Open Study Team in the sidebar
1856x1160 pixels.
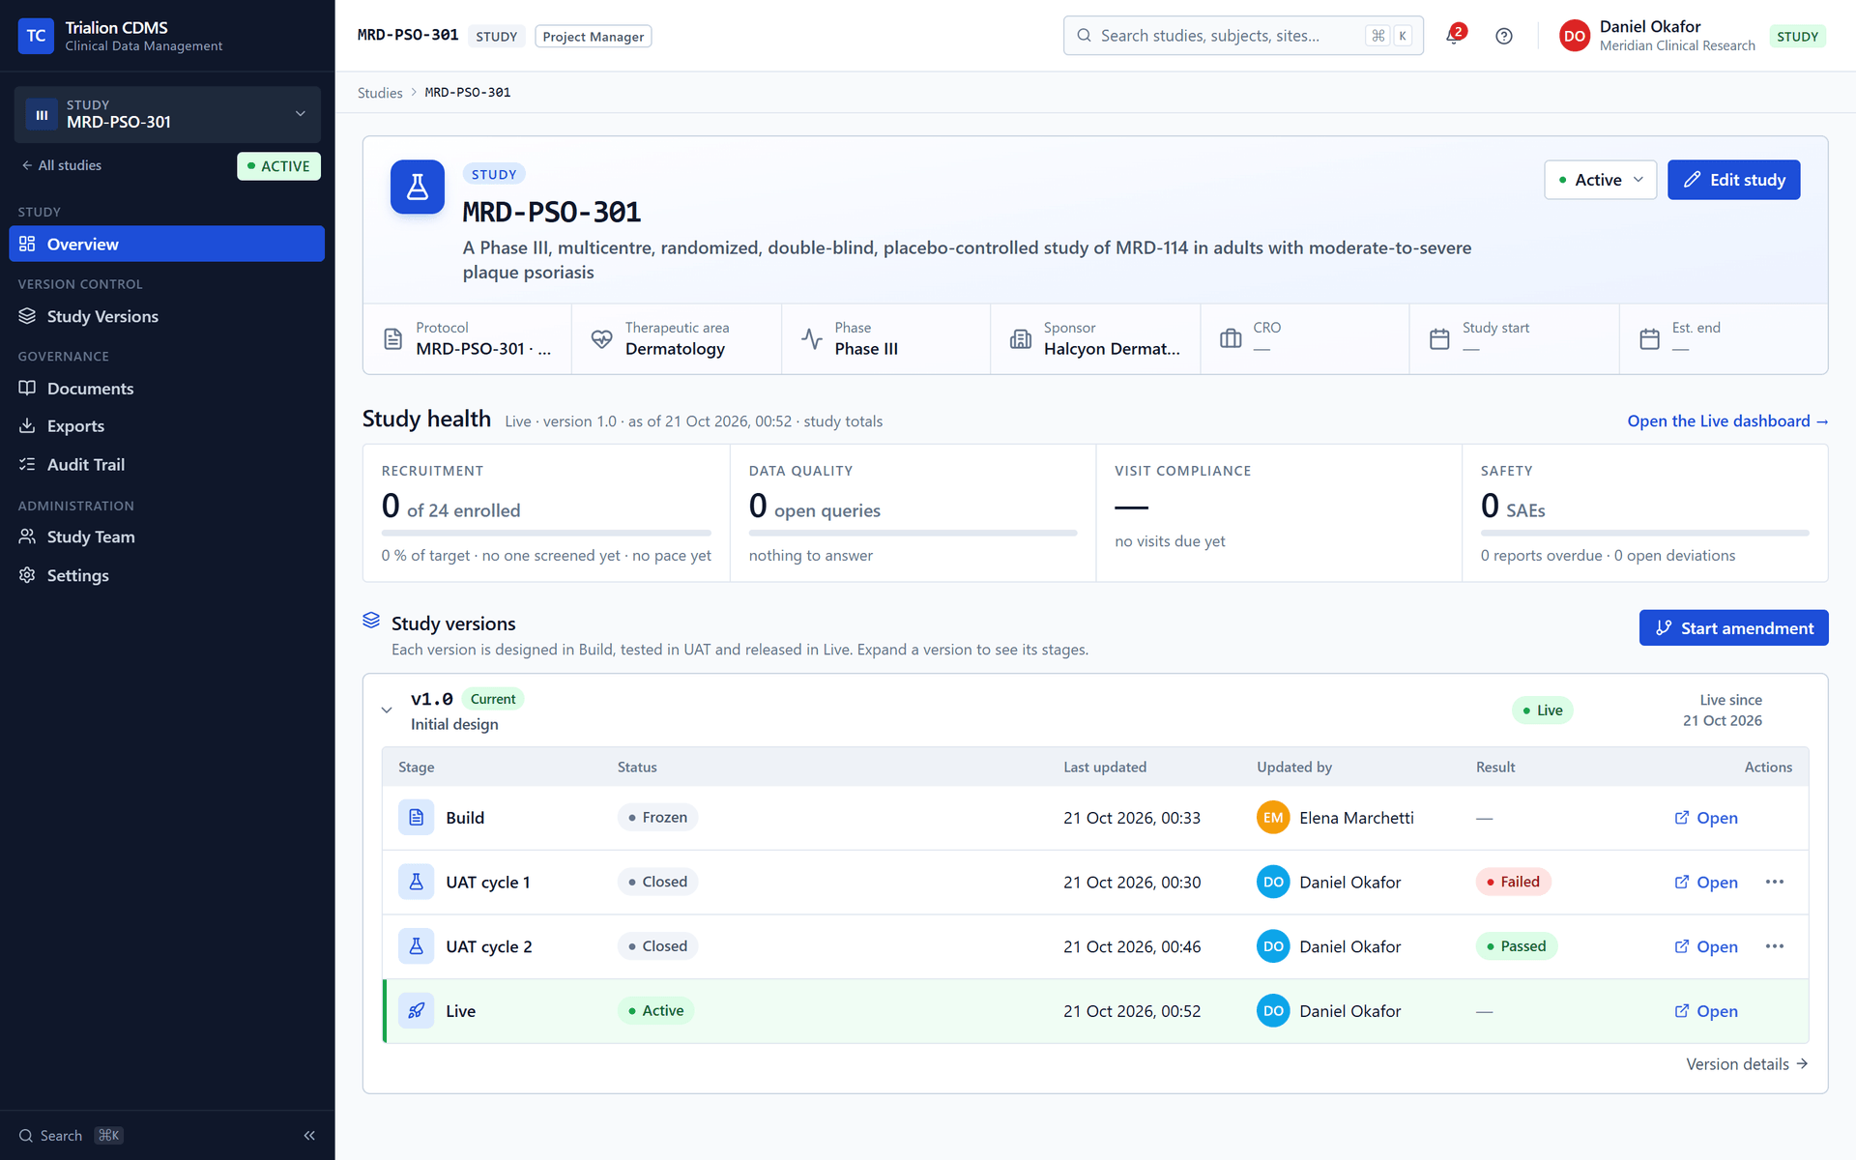click(x=167, y=537)
